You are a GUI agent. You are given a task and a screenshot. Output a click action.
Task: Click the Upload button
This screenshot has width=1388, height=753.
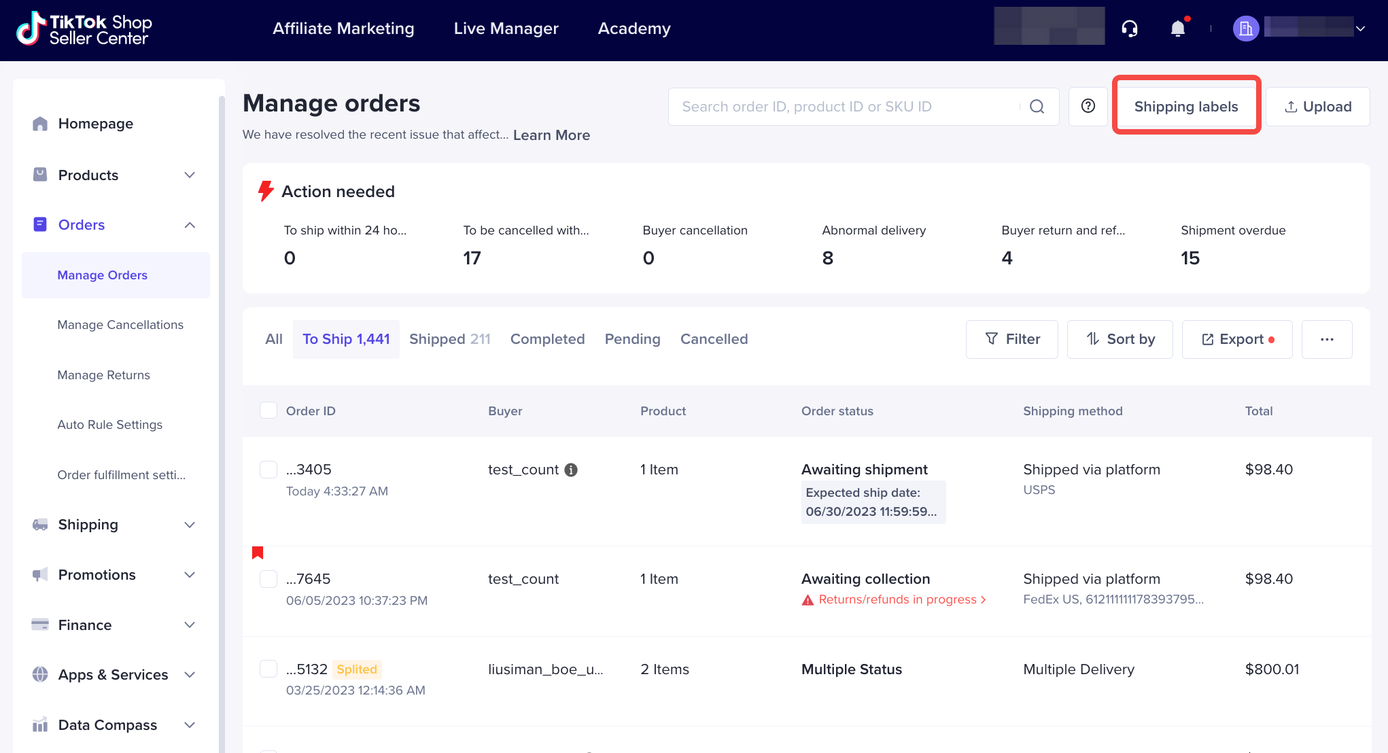1317,107
